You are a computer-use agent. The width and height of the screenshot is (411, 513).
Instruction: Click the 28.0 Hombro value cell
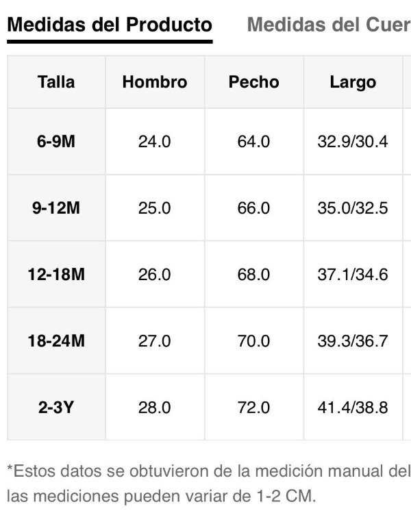pos(155,408)
